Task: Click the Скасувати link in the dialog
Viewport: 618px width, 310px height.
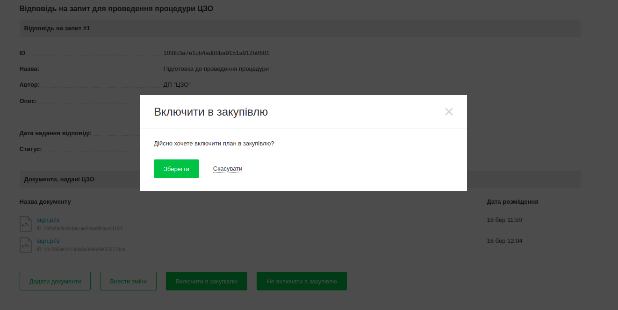Action: (x=228, y=169)
